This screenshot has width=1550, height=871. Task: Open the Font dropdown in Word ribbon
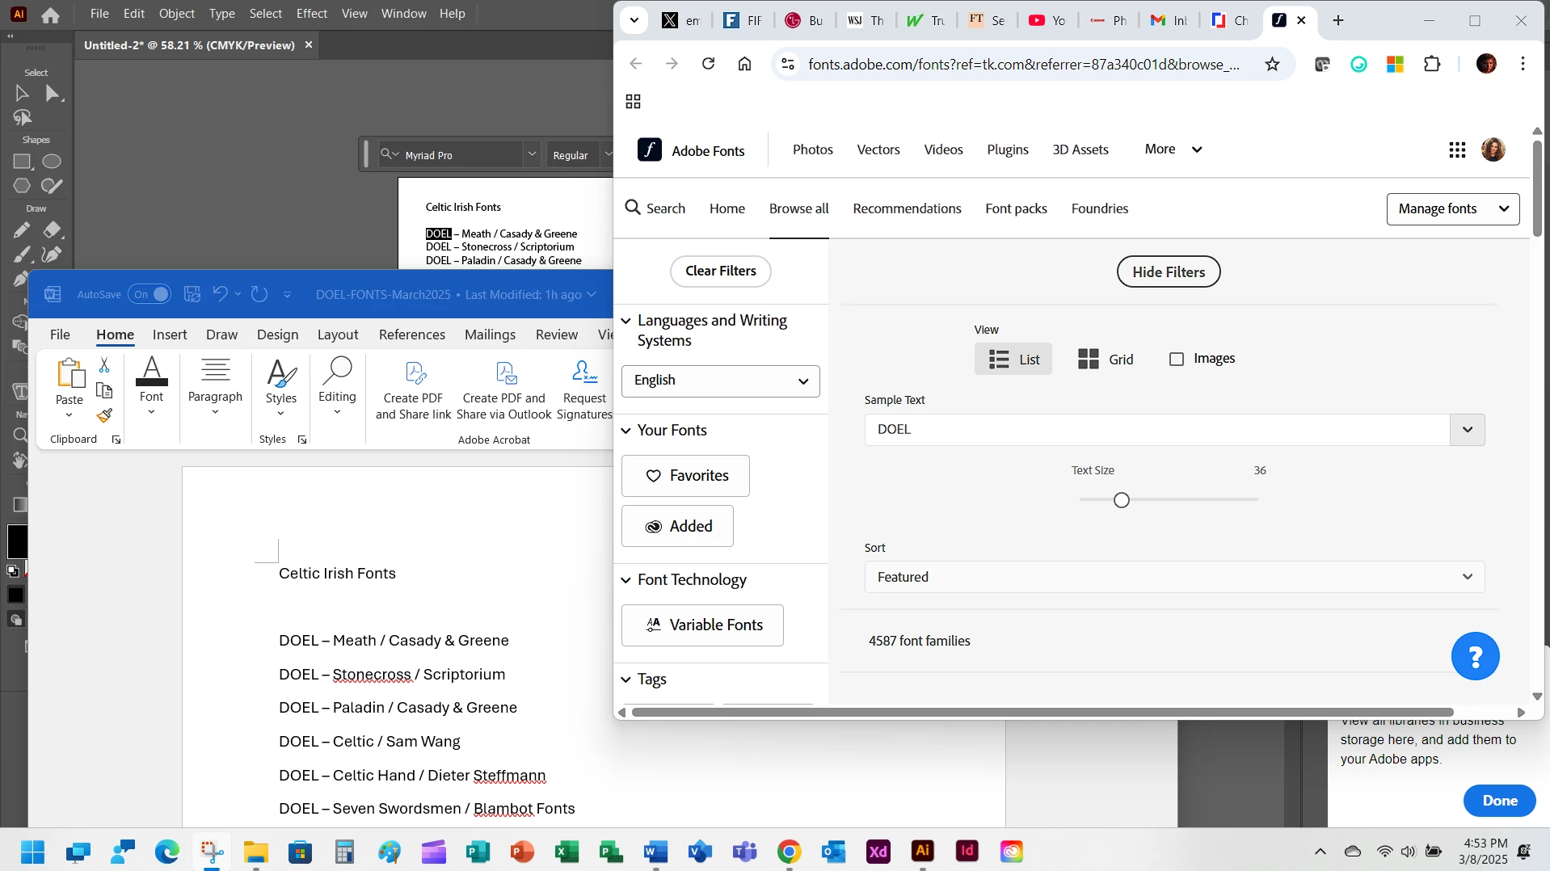152,388
